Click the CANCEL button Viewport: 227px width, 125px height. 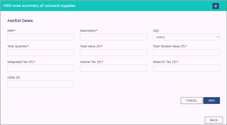click(191, 100)
